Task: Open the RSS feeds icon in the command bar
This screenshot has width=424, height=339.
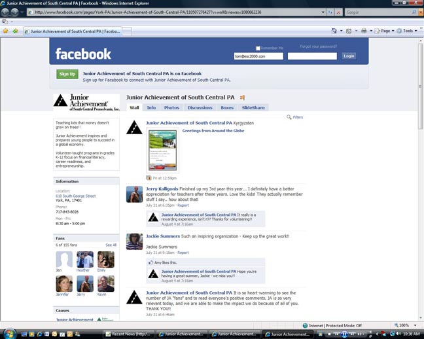Action: 349,31
